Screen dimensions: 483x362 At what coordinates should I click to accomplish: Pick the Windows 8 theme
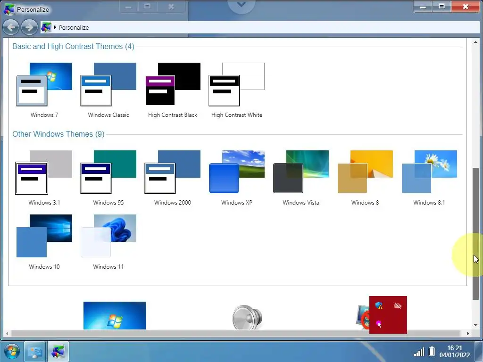pos(365,178)
